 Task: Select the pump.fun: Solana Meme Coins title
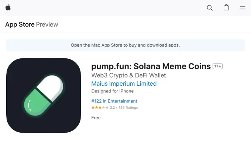[x=151, y=66]
